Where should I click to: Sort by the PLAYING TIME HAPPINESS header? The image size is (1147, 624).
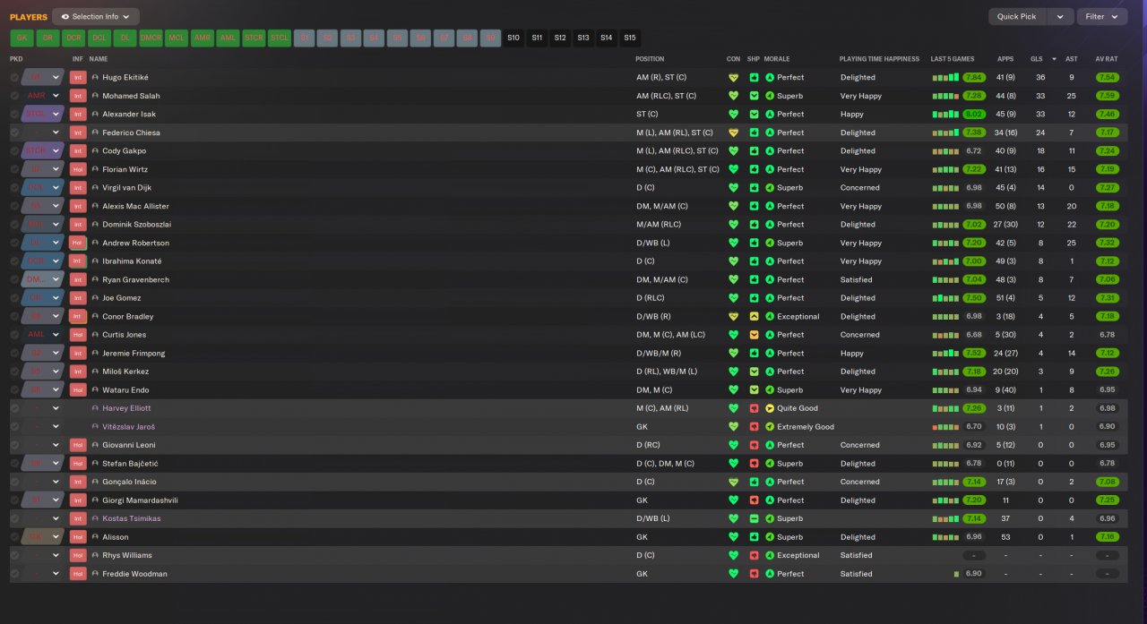coord(879,59)
